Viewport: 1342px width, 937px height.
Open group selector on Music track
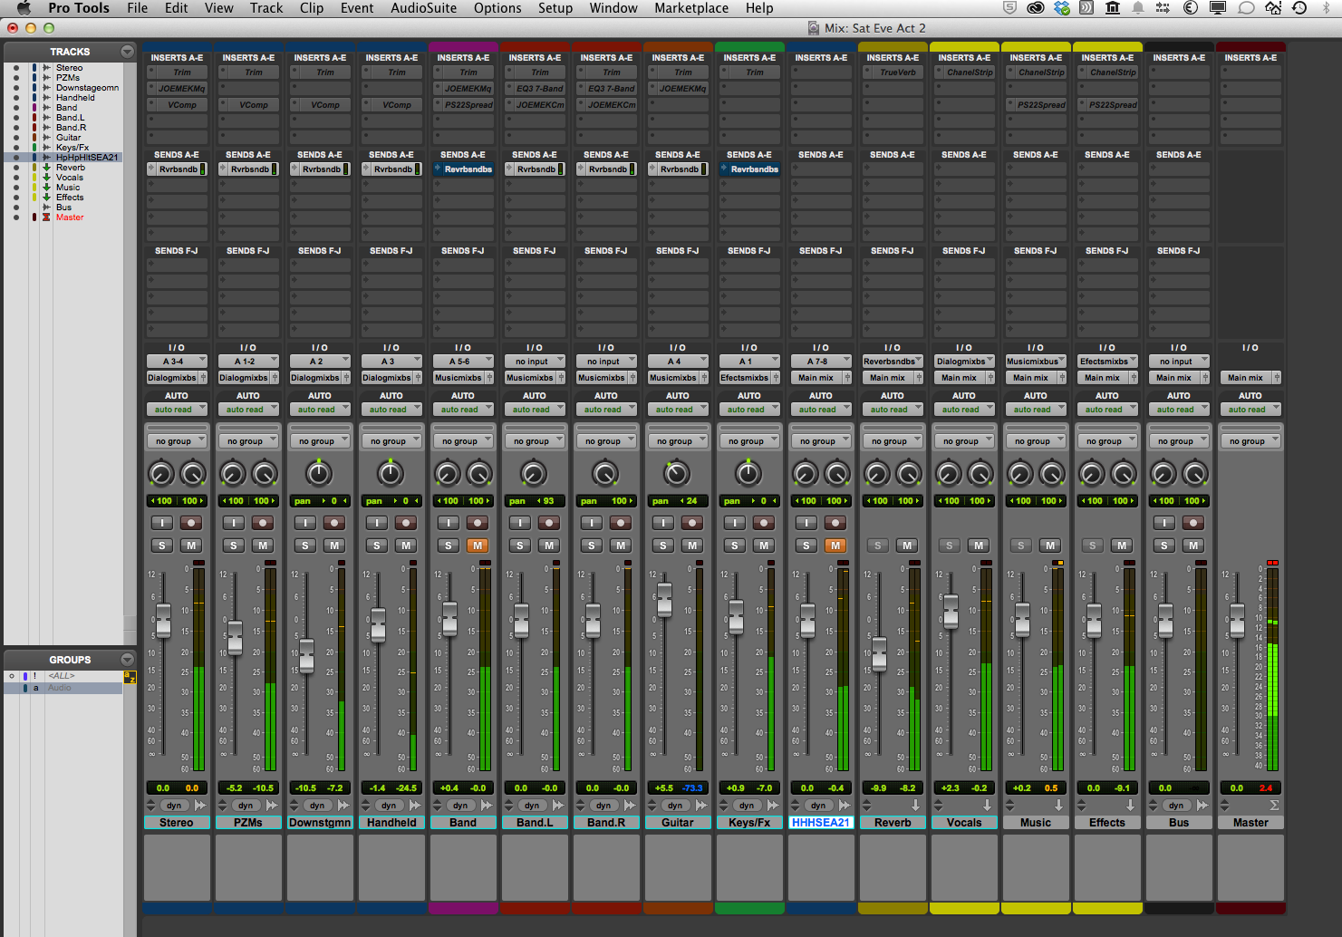[x=1036, y=441]
